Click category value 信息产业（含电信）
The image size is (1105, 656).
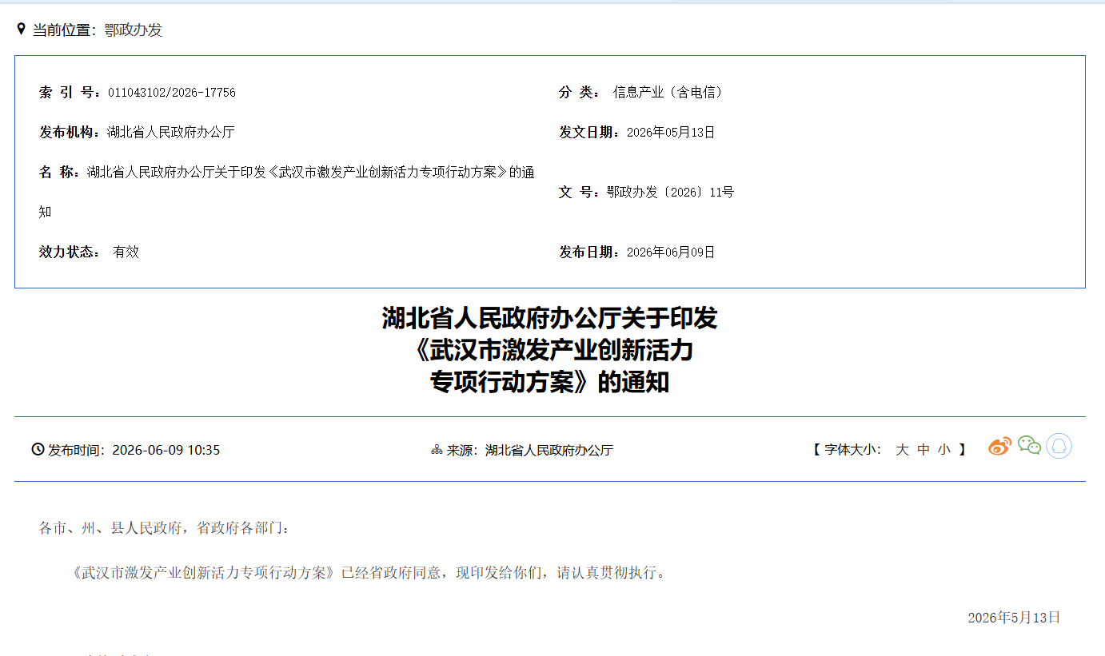670,93
